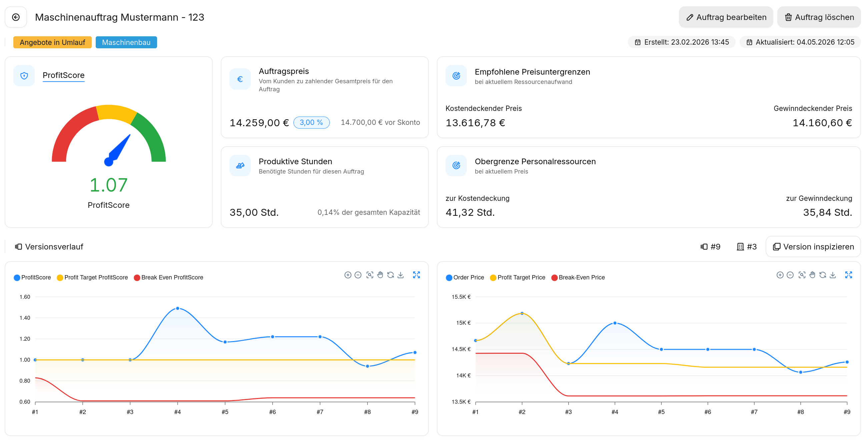
Task: Select ProfitScore data point at #4
Action: (x=177, y=308)
